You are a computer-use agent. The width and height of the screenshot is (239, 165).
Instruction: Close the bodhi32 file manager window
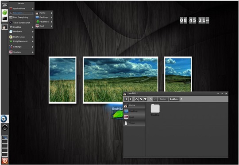tap(226, 94)
